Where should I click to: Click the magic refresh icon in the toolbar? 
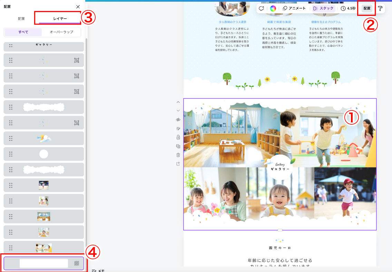pyautogui.click(x=262, y=8)
